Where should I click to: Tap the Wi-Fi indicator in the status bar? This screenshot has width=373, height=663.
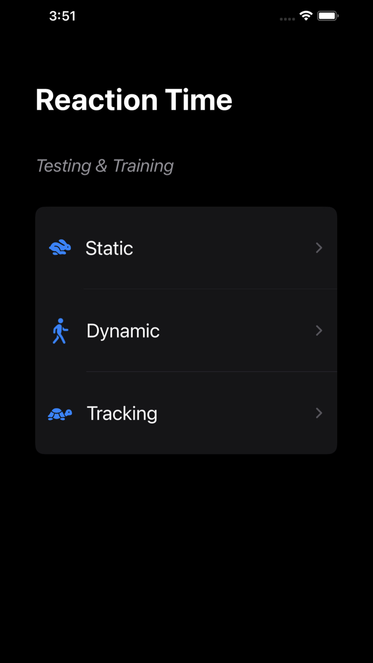point(305,15)
